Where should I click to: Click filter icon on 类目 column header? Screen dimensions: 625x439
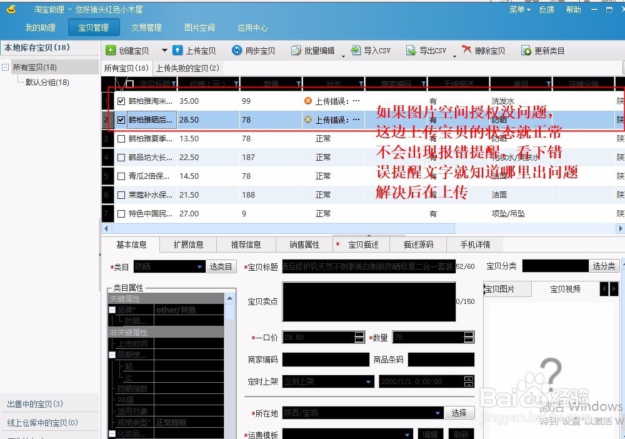pyautogui.click(x=549, y=84)
